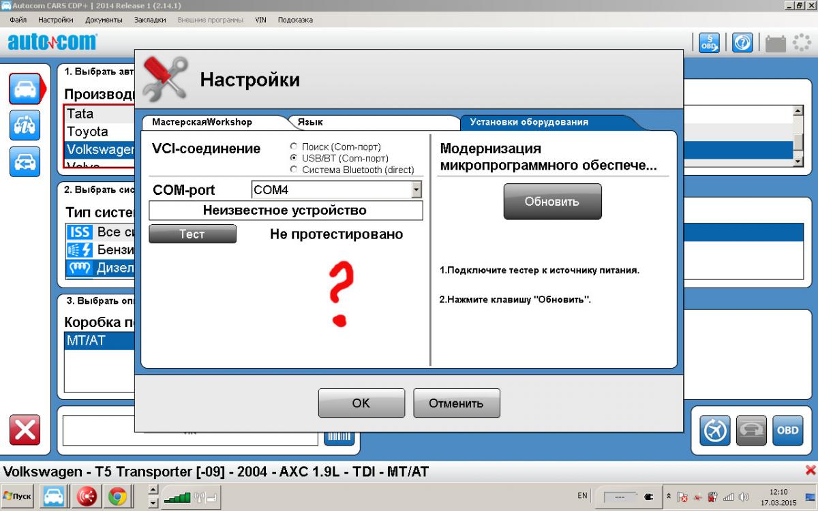Select the diesel glow-plug system icon row
The image size is (818, 511).
click(x=80, y=268)
